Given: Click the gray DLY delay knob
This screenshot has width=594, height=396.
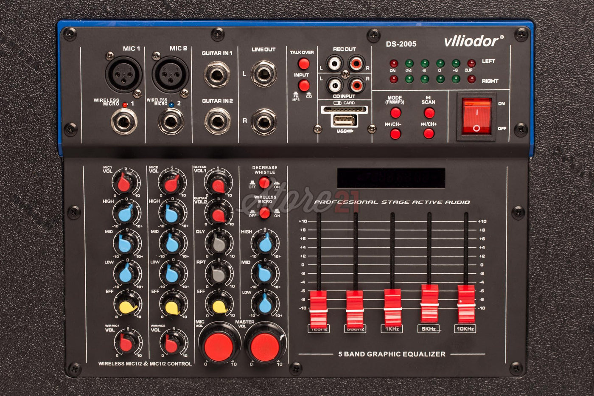Looking at the screenshot, I should pos(219,244).
